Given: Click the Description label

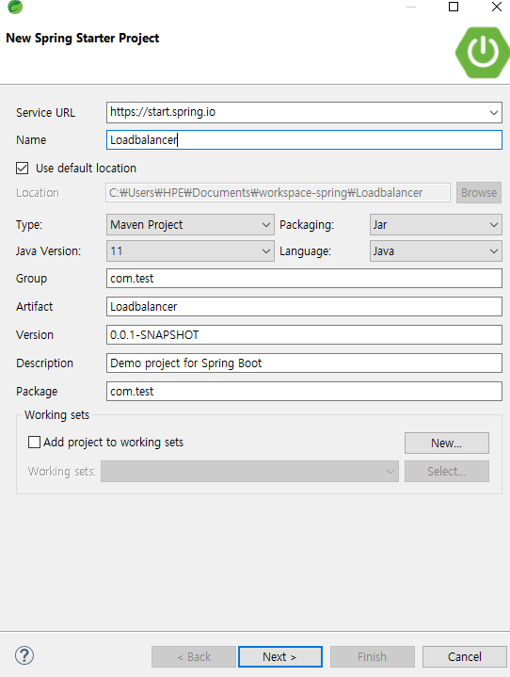Looking at the screenshot, I should [x=44, y=363].
